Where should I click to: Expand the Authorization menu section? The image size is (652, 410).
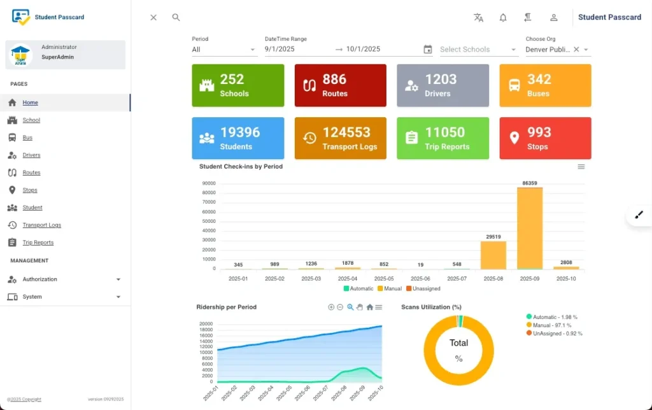click(x=66, y=279)
